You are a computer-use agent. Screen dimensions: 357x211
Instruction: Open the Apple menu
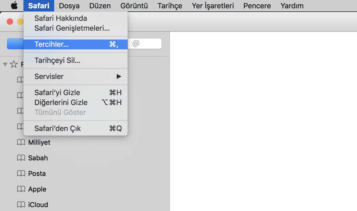(14, 5)
